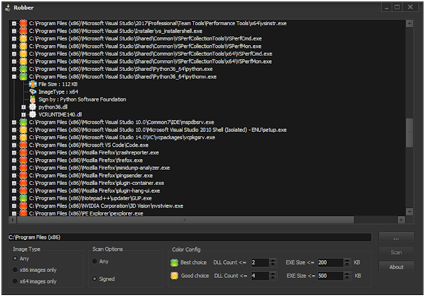Image resolution: width=425 pixels, height=297 pixels.
Task: Click the scroll down arrow of the tree
Action: coord(409,211)
